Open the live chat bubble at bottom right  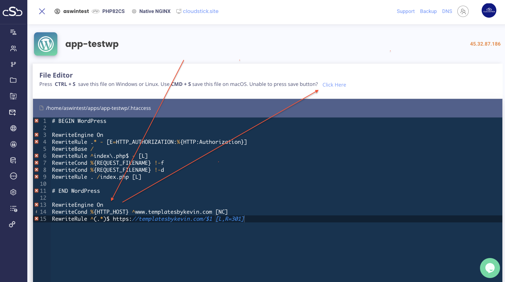(x=490, y=268)
